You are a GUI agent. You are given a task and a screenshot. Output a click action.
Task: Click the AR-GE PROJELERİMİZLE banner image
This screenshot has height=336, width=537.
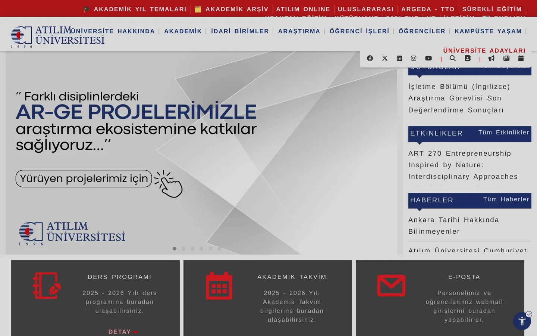point(201,153)
